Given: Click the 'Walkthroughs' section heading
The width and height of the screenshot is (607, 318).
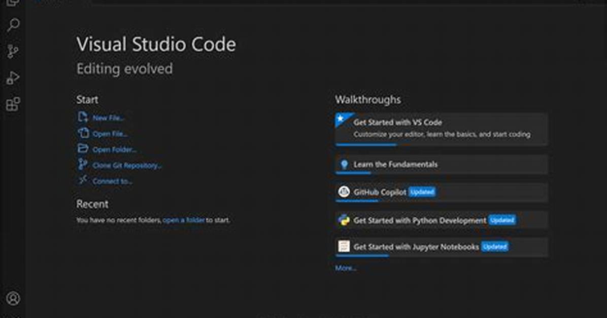Looking at the screenshot, I should [368, 100].
